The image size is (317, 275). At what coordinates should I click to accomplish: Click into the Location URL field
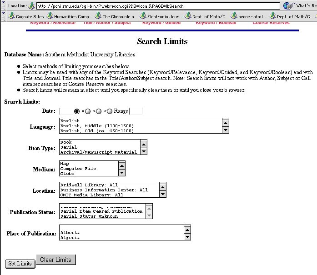click(x=158, y=6)
